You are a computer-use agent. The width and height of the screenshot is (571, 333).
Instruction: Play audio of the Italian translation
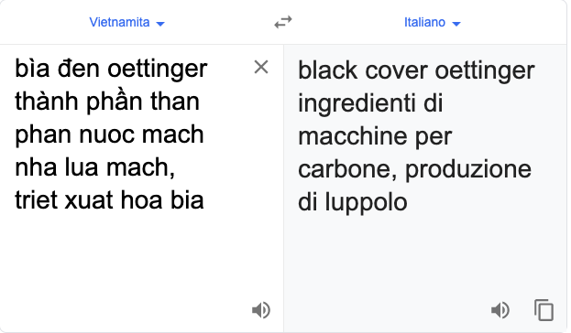click(500, 310)
